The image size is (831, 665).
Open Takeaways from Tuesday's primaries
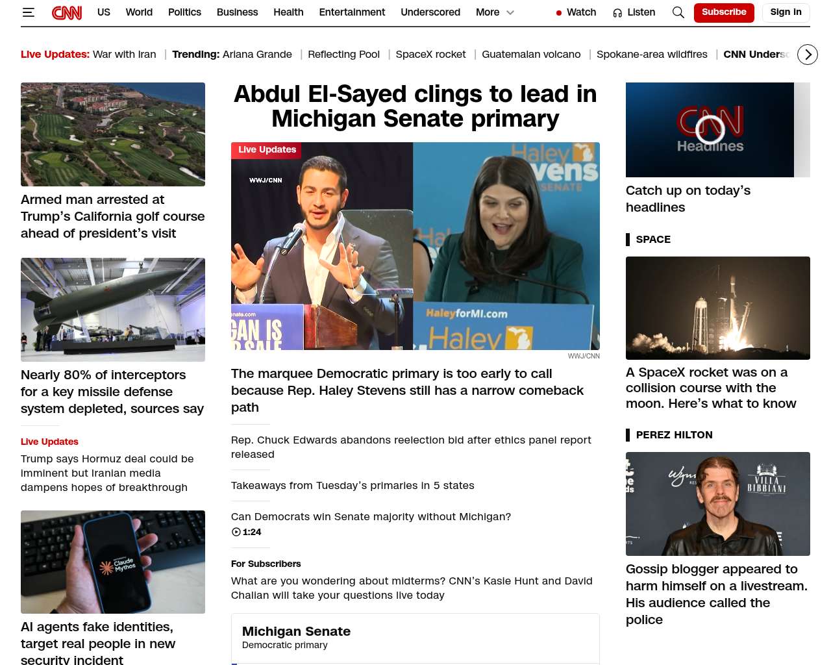click(x=353, y=485)
